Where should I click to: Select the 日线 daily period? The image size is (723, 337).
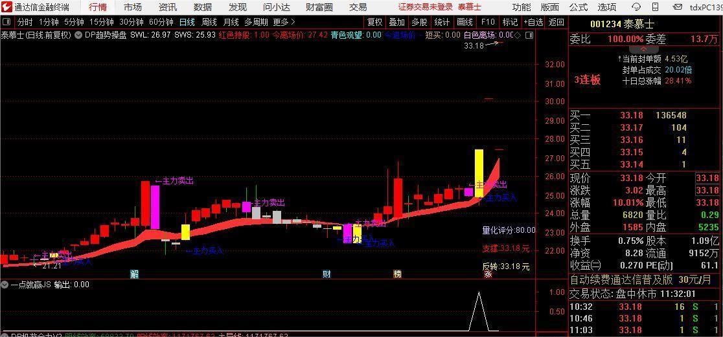(x=187, y=22)
